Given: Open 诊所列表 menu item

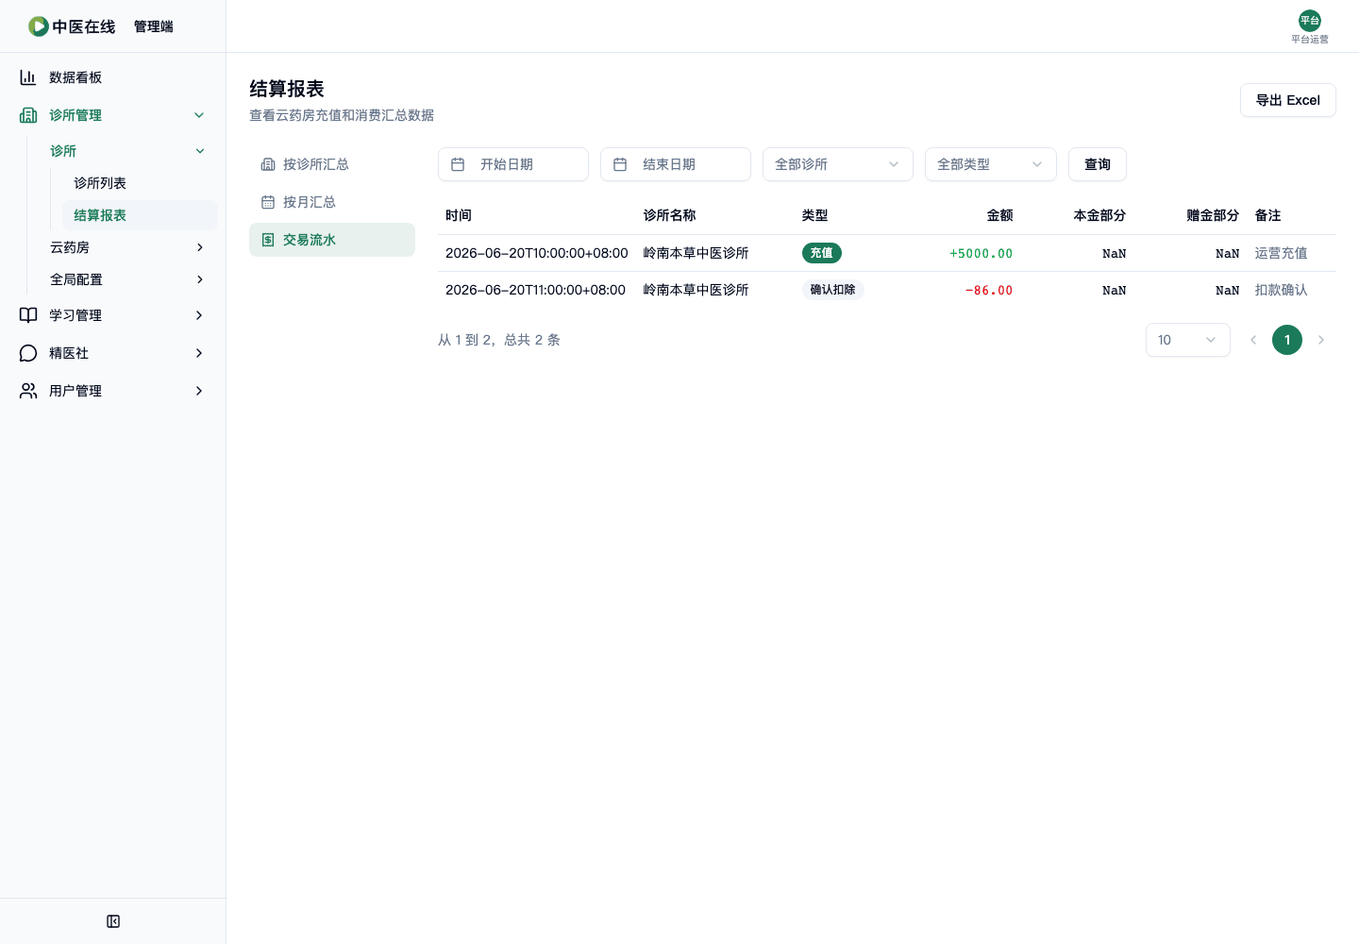Looking at the screenshot, I should tap(140, 183).
